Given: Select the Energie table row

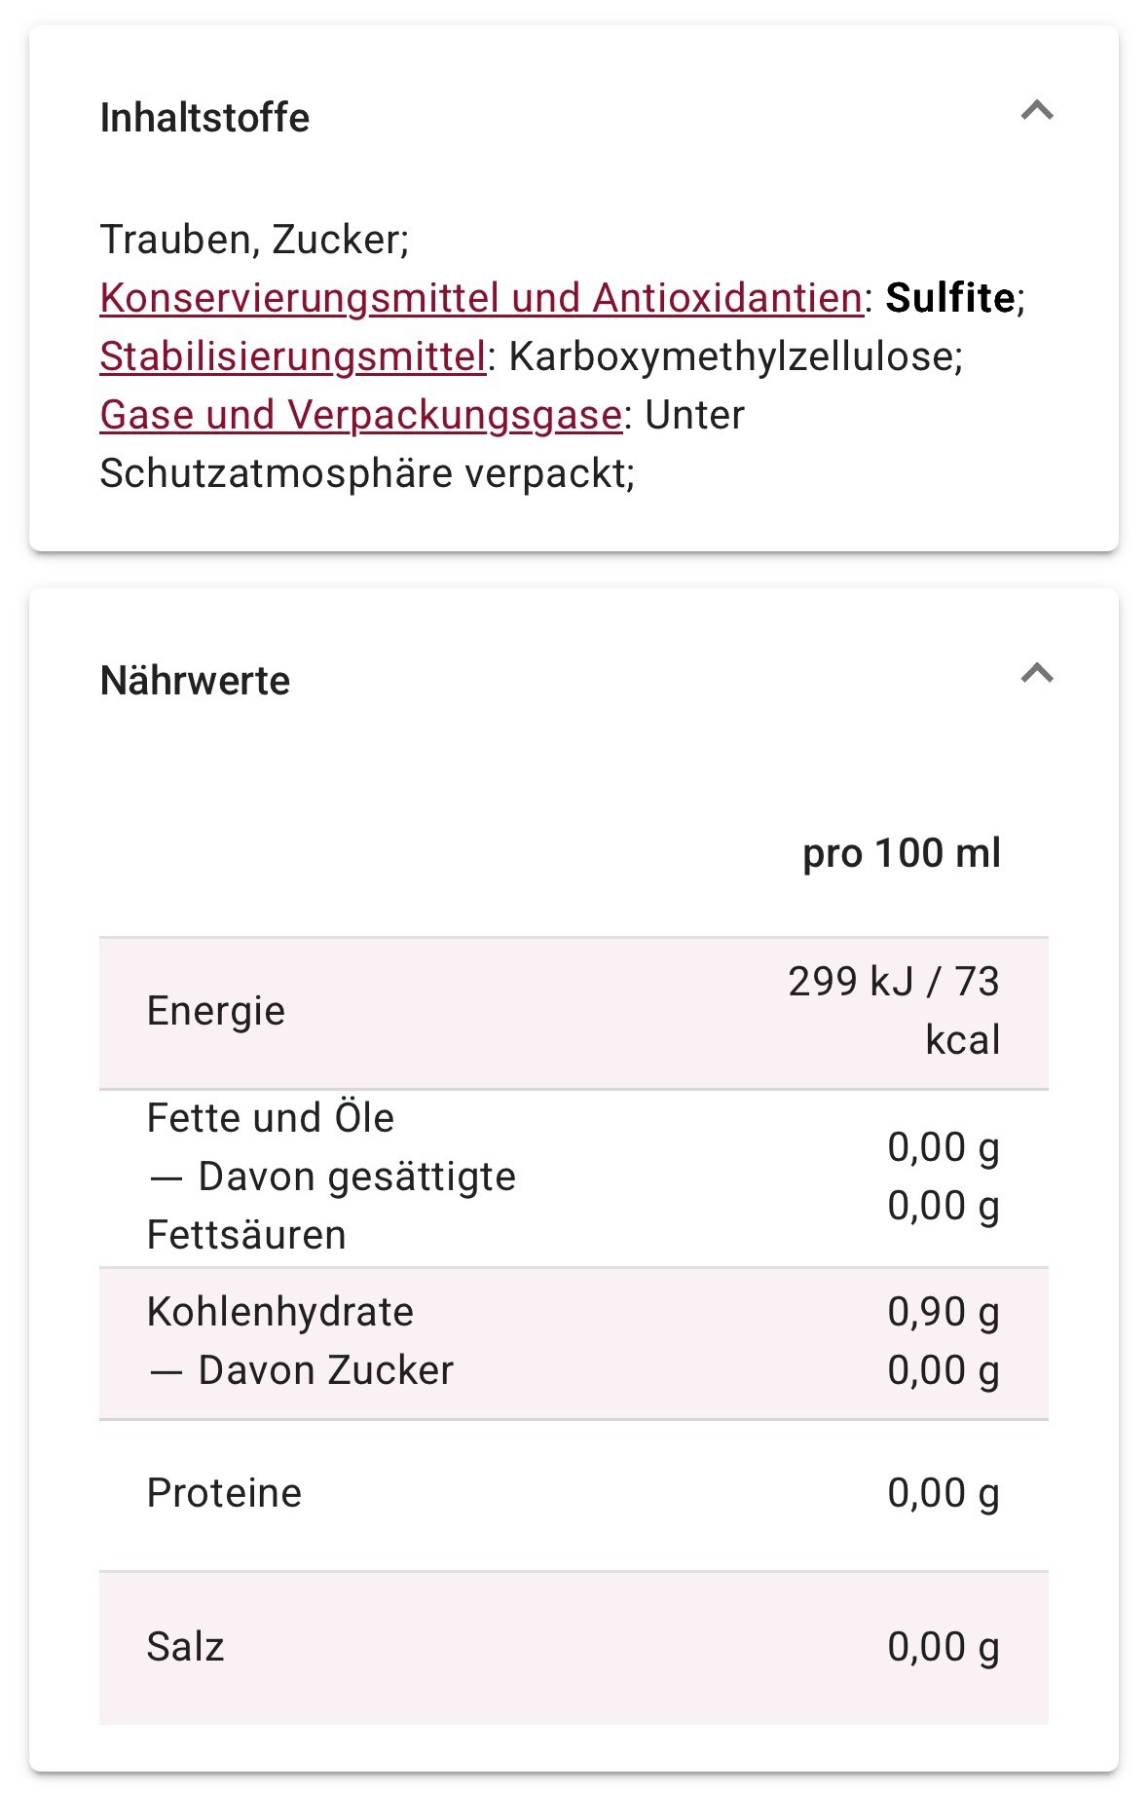Looking at the screenshot, I should [574, 1013].
